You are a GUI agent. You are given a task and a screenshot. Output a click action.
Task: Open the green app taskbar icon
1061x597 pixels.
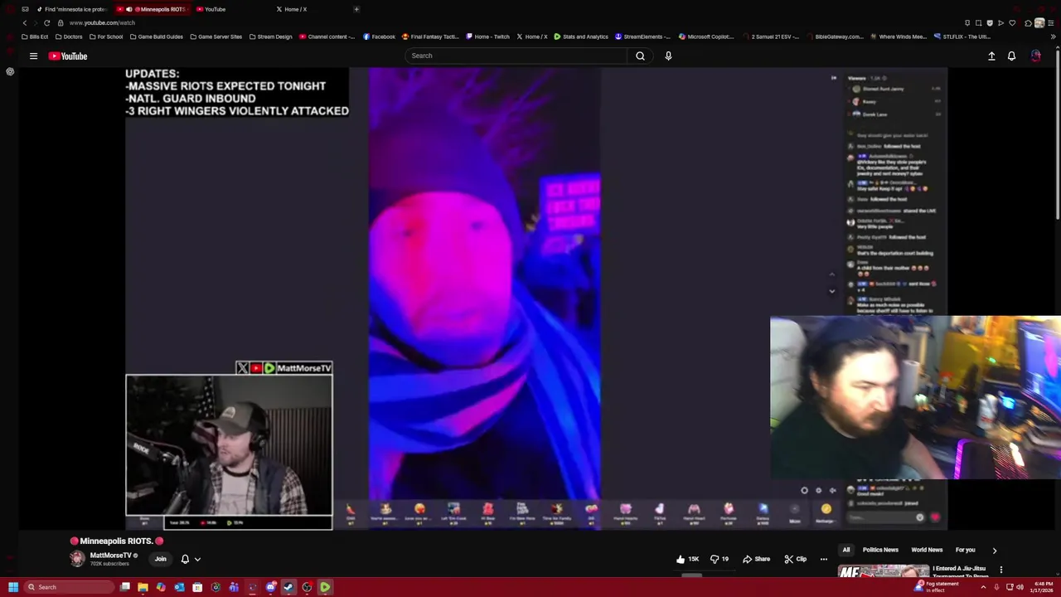click(325, 587)
